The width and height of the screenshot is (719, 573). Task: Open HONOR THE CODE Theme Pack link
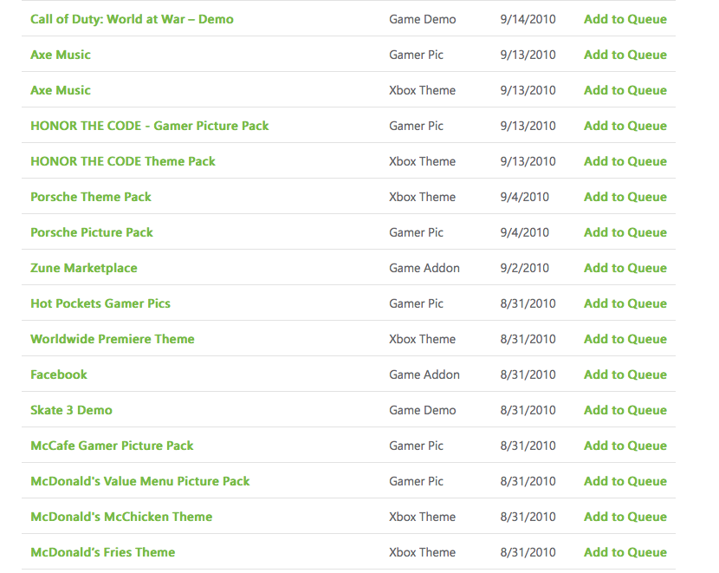[x=123, y=161]
